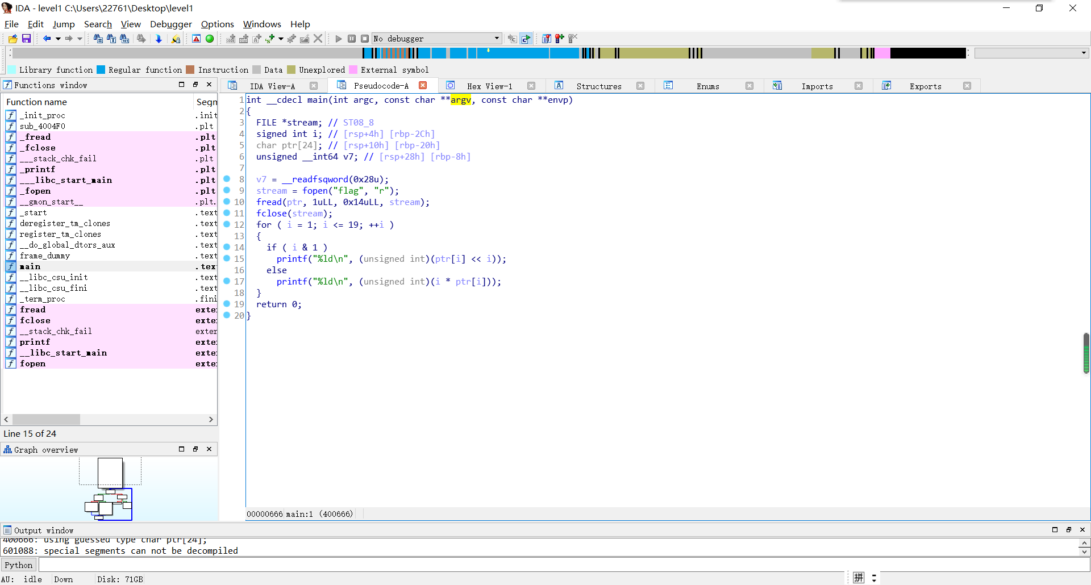Close the IDA View-A tab
This screenshot has width=1091, height=585.
pyautogui.click(x=314, y=86)
